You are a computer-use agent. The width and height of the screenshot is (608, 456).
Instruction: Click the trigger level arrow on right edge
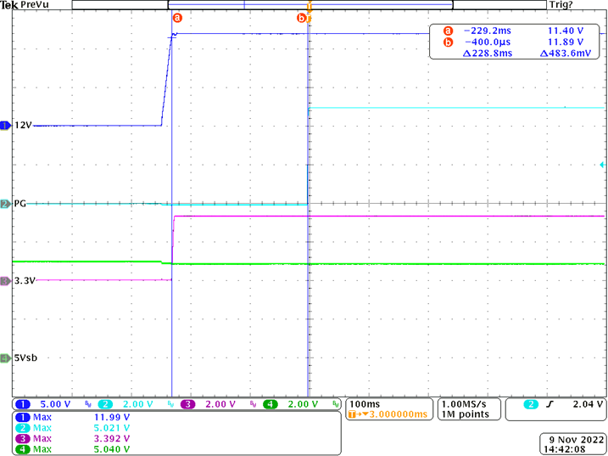coord(602,164)
